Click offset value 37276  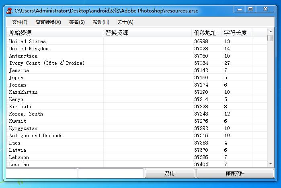click(x=201, y=121)
